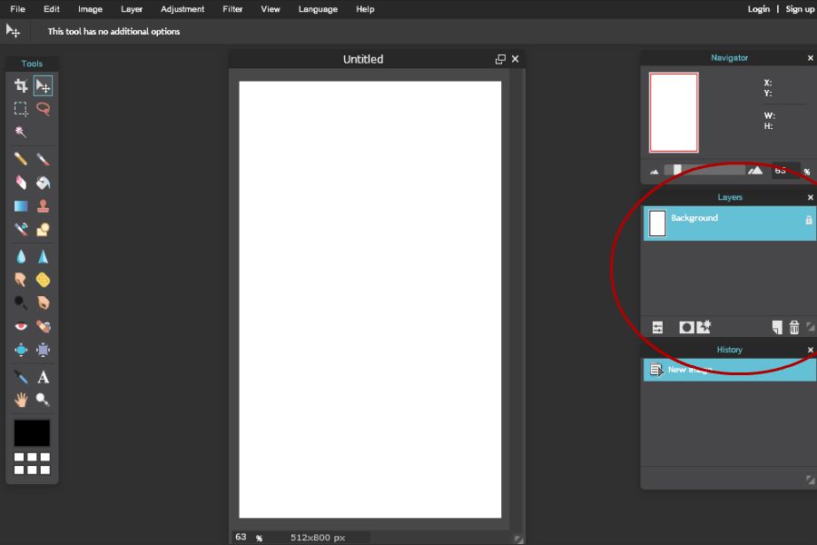Delete the selected layer
The image size is (817, 545).
click(x=794, y=328)
